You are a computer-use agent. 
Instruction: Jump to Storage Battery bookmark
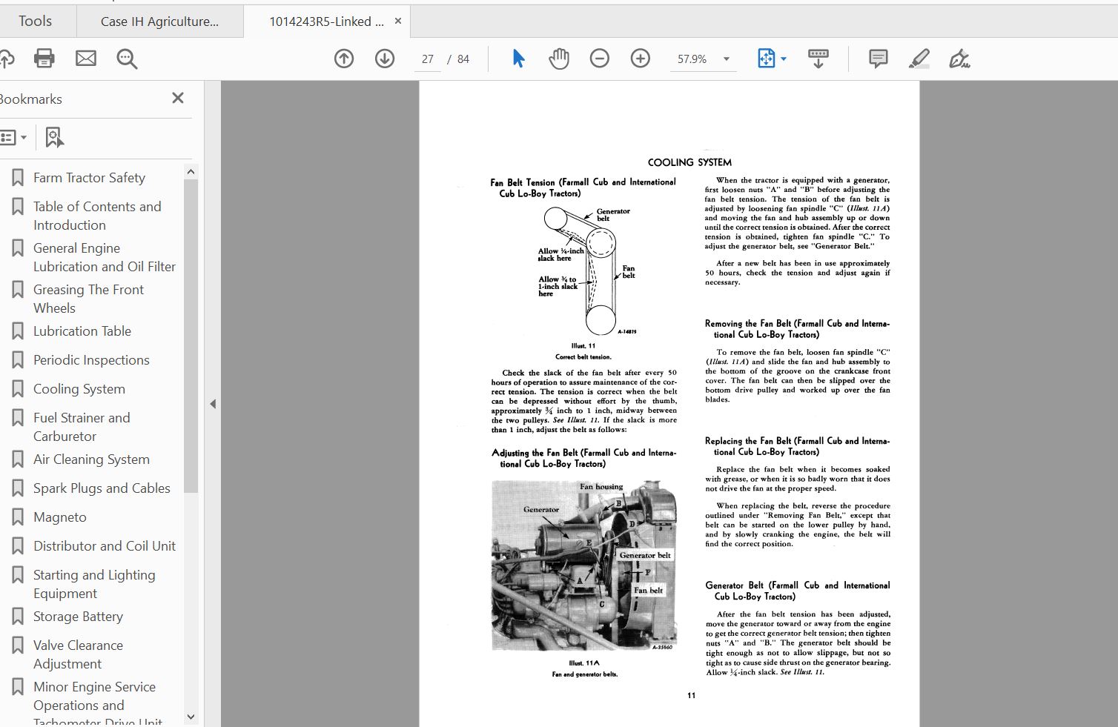(78, 617)
